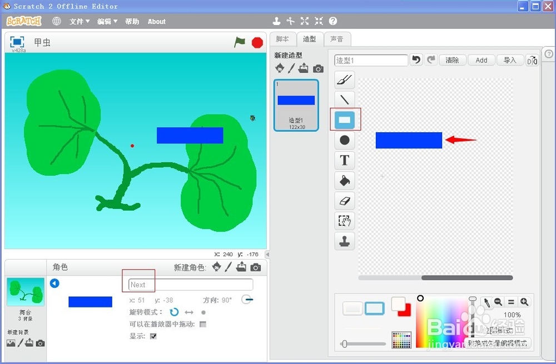Click the 清除 clear button
Screen dimensions: 556x364
click(x=452, y=60)
